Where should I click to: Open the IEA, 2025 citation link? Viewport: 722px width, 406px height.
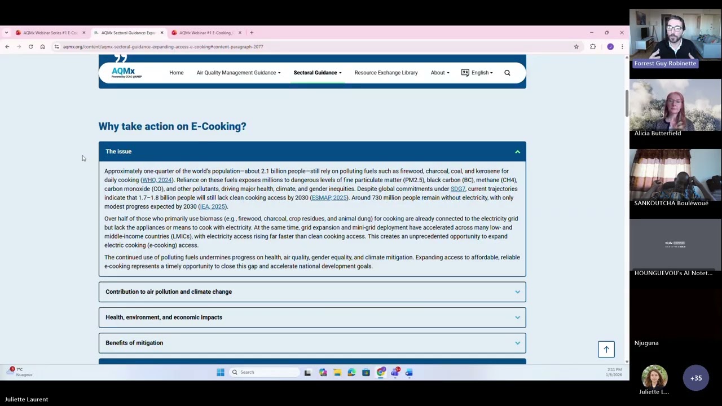213,206
